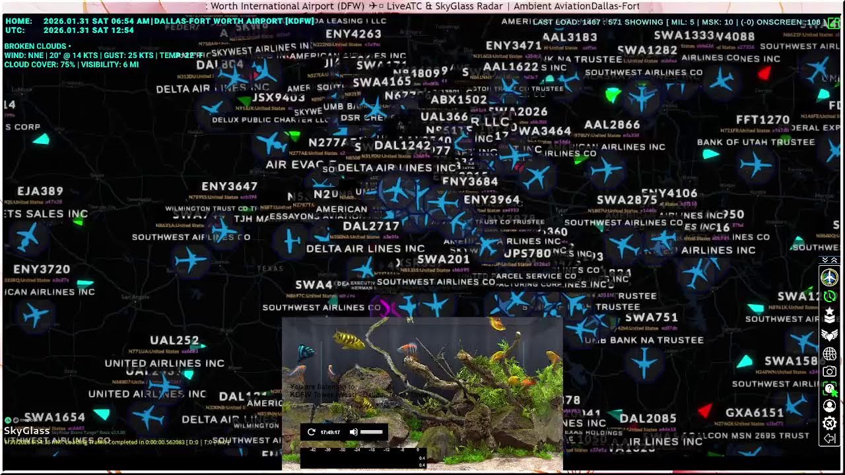Select the blue airplane below ETS SALES INC
The width and height of the screenshot is (845, 475).
pos(27,237)
